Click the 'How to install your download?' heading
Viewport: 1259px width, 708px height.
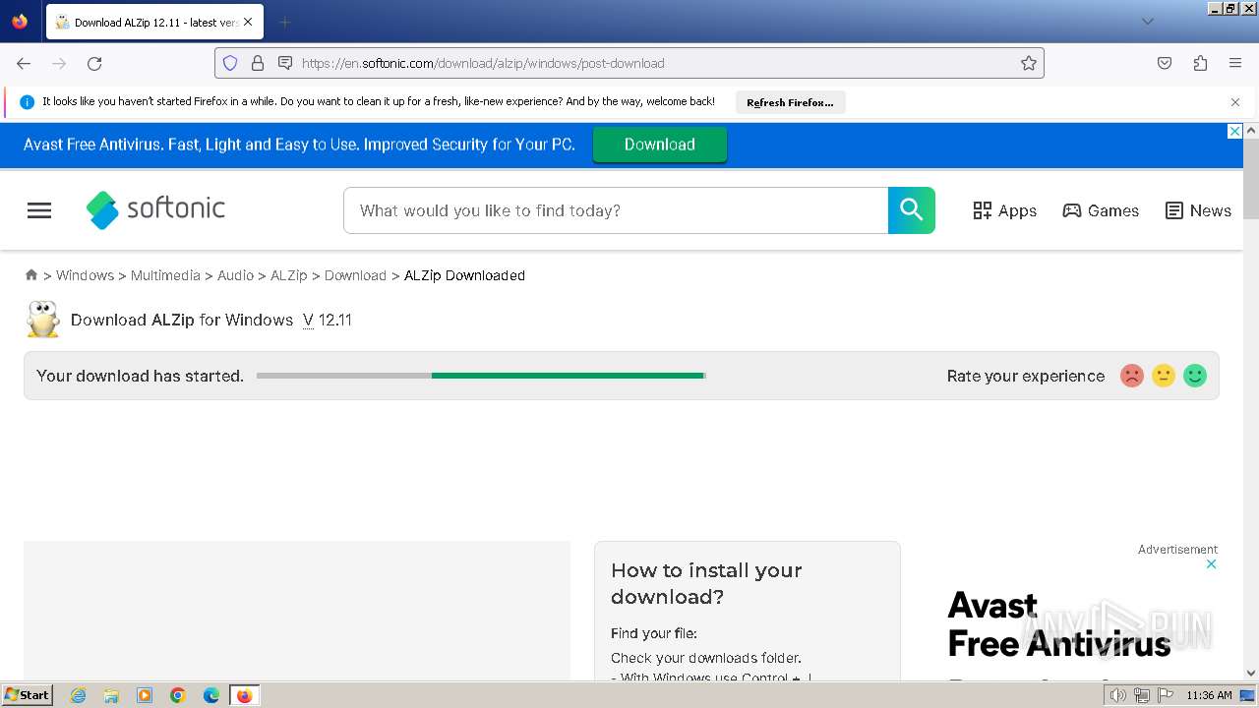tap(706, 583)
